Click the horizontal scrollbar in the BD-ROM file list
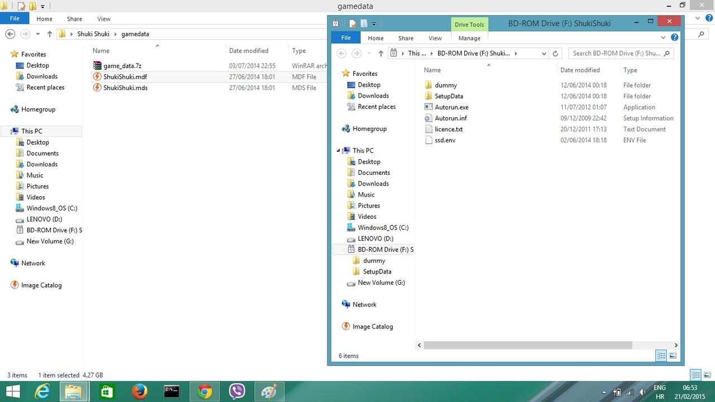The image size is (715, 402). click(525, 345)
